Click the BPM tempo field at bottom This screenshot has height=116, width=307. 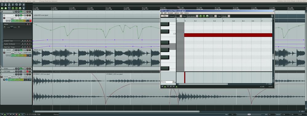(x=272, y=114)
